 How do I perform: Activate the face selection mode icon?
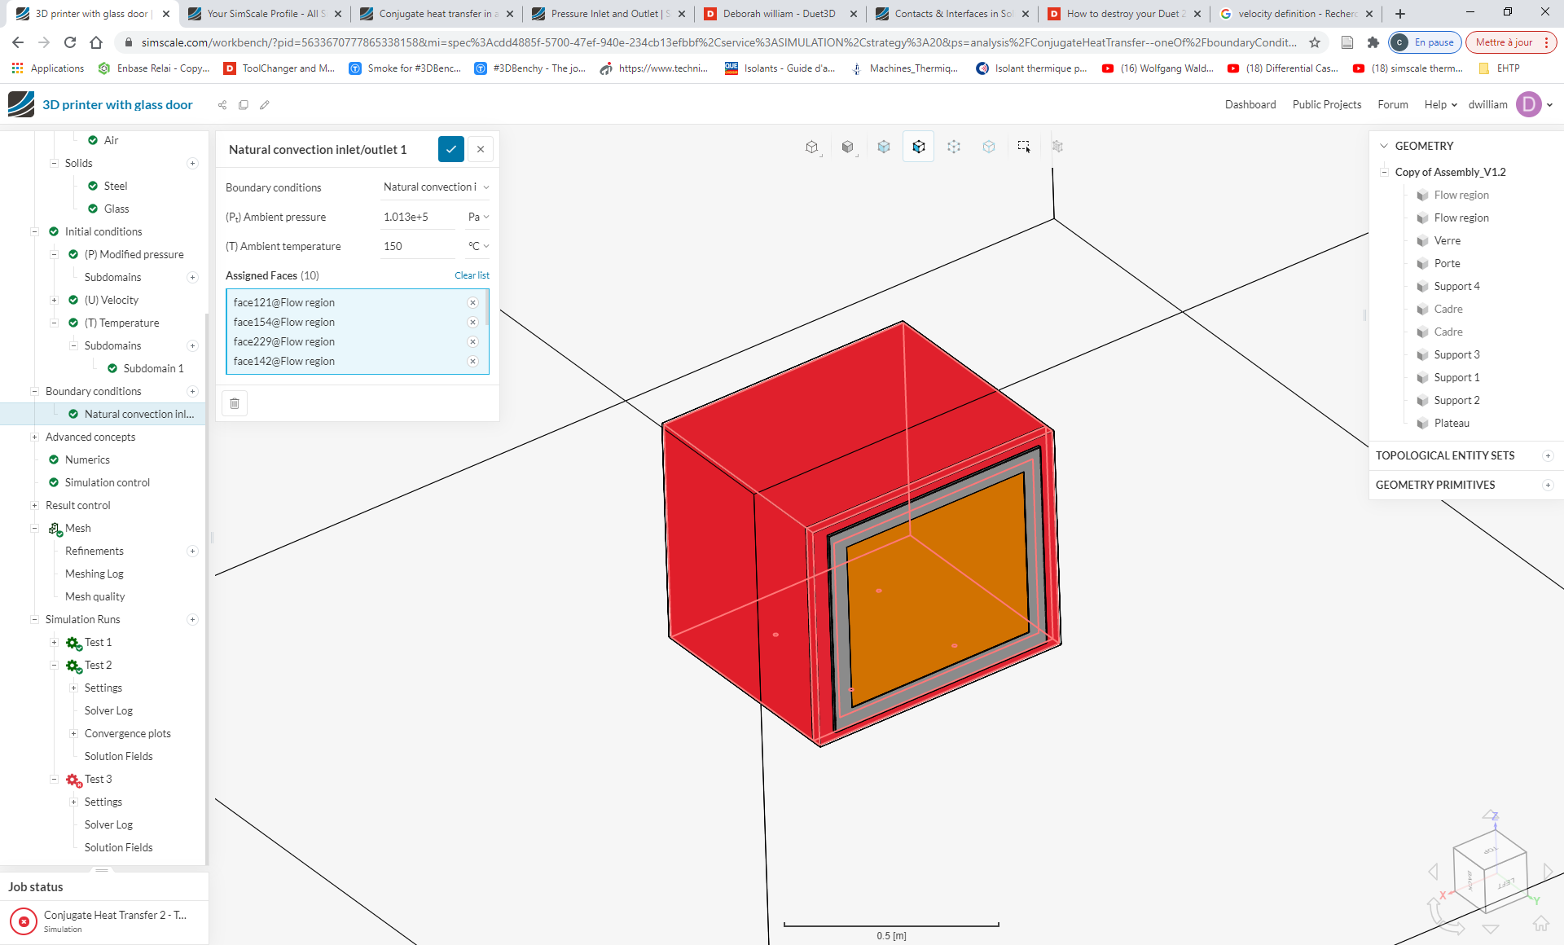(918, 147)
